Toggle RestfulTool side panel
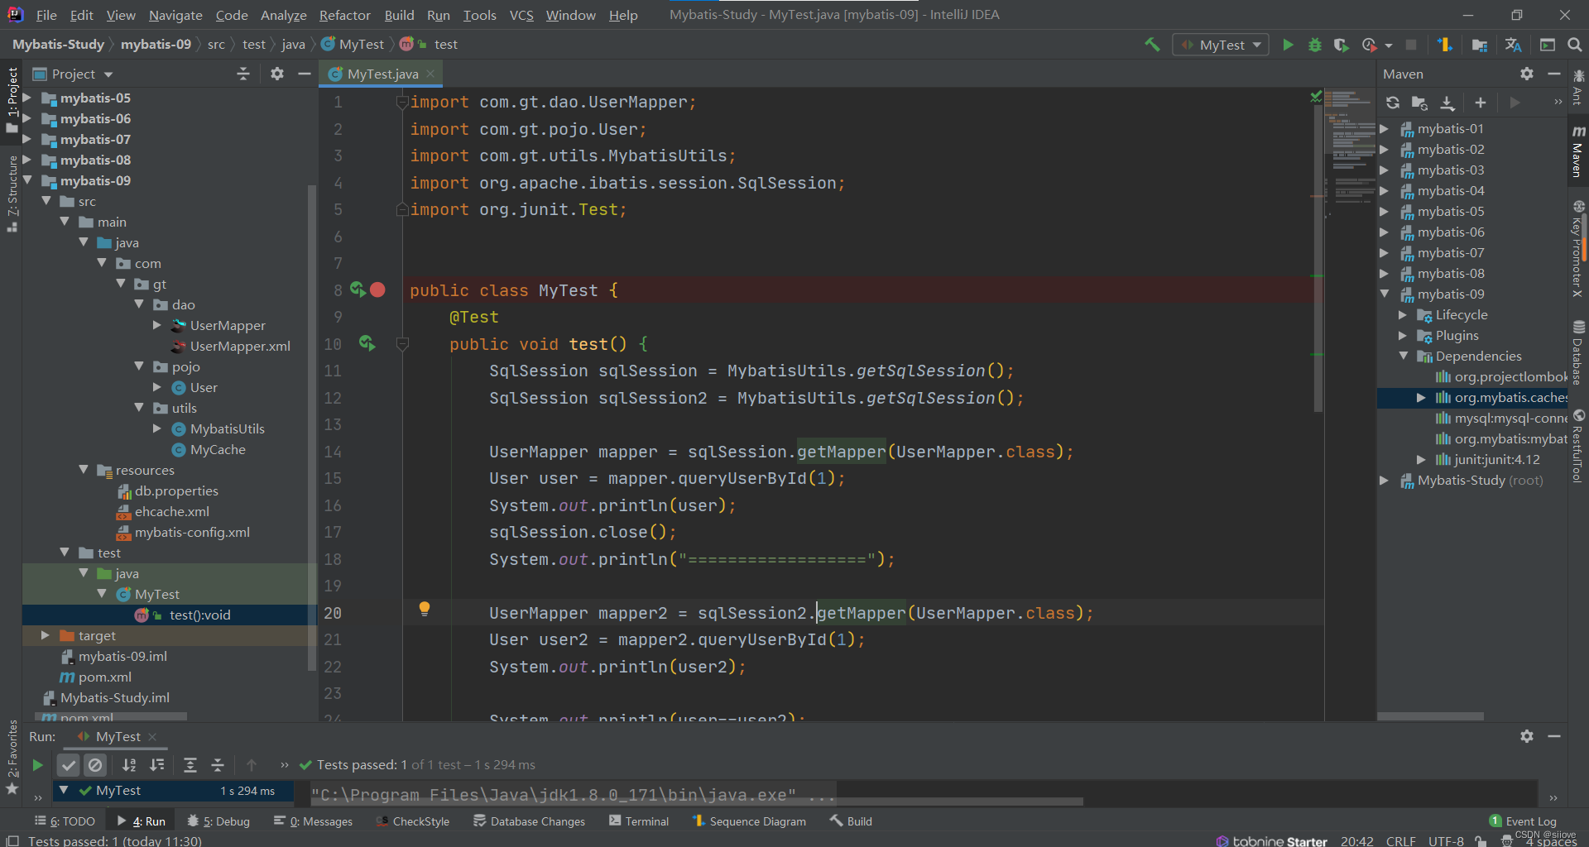Image resolution: width=1589 pixels, height=847 pixels. click(1578, 445)
